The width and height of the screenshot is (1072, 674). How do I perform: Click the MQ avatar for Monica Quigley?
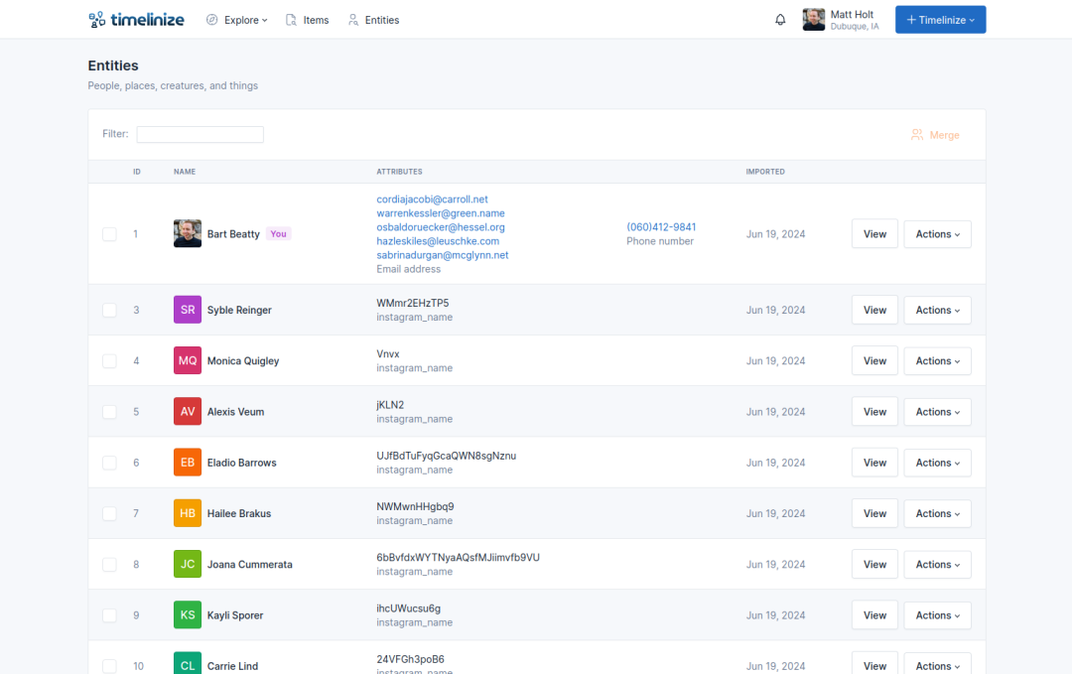188,360
